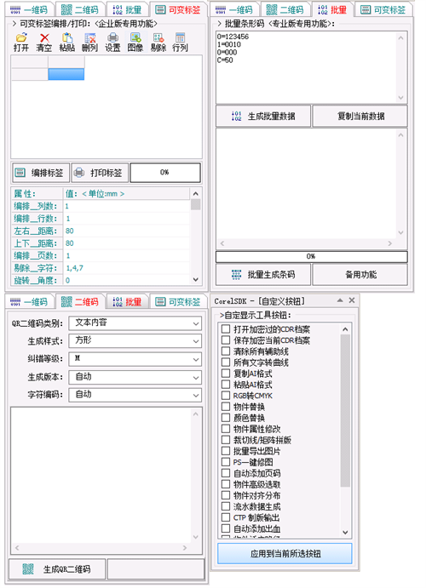Click down arrow of the property table scrollbar
The height and width of the screenshot is (588, 426).
[196, 279]
